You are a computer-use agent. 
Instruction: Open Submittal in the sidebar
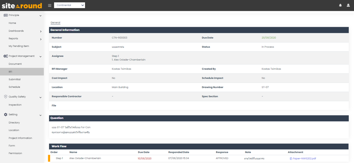click(15, 79)
